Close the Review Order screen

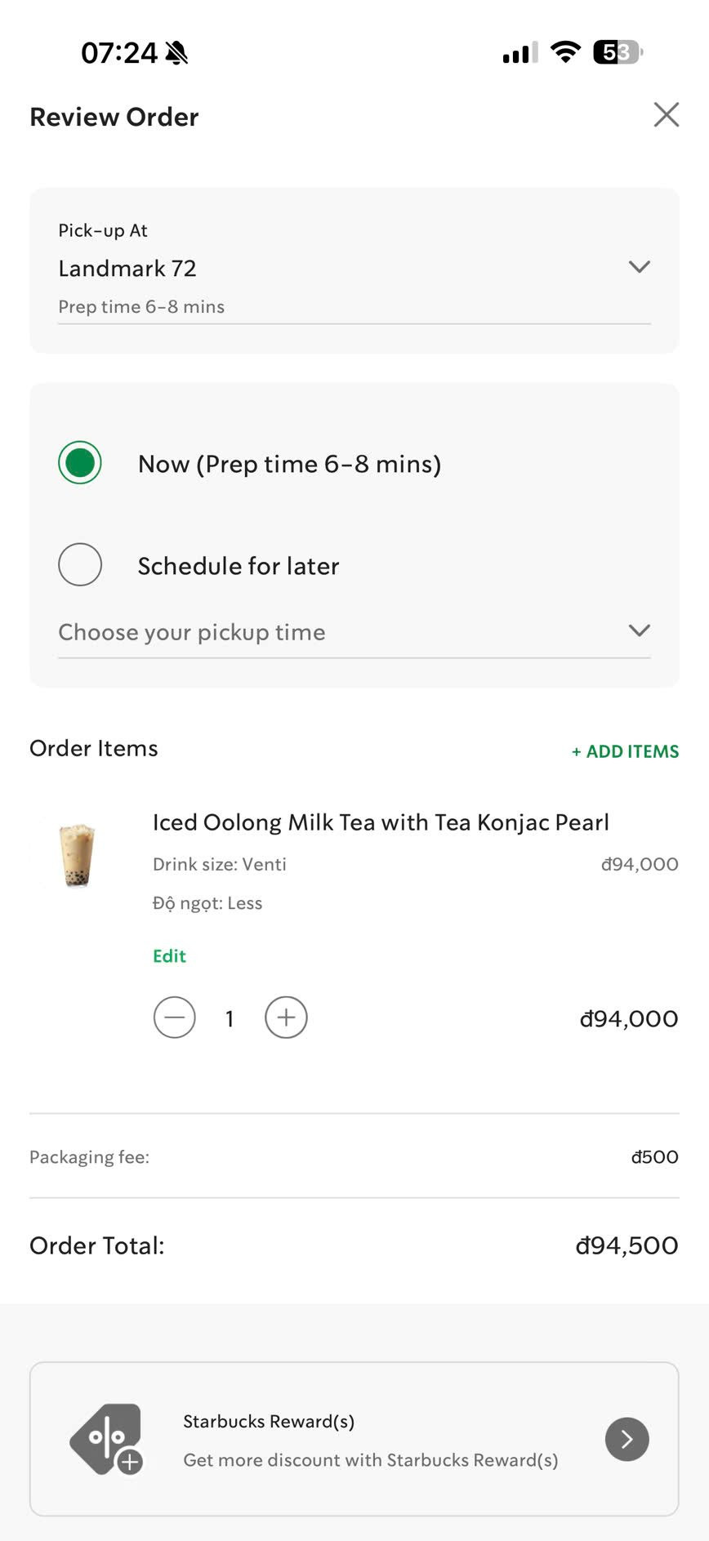point(667,115)
